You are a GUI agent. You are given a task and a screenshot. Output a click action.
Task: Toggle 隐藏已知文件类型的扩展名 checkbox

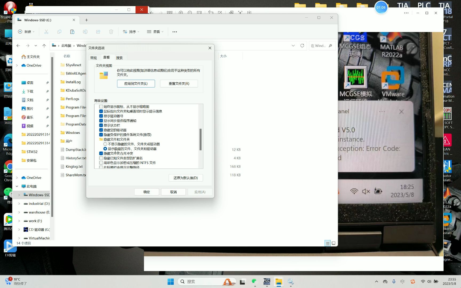pyautogui.click(x=101, y=158)
